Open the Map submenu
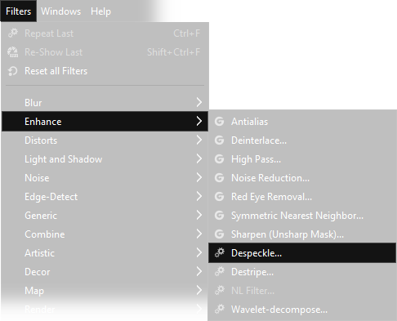 105,291
